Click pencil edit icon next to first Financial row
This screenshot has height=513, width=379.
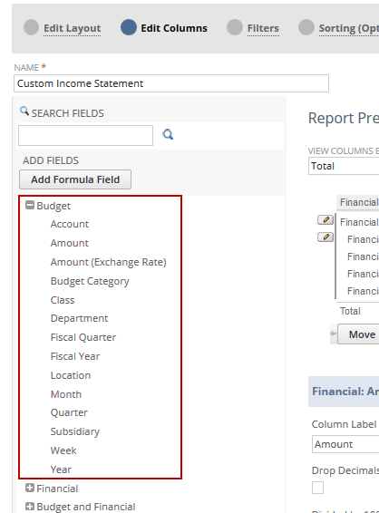click(x=326, y=220)
